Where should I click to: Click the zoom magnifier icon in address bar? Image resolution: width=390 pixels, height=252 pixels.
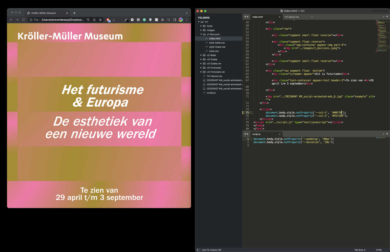(x=88, y=20)
